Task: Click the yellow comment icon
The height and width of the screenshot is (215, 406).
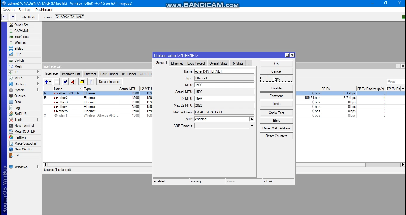Action: [82, 82]
